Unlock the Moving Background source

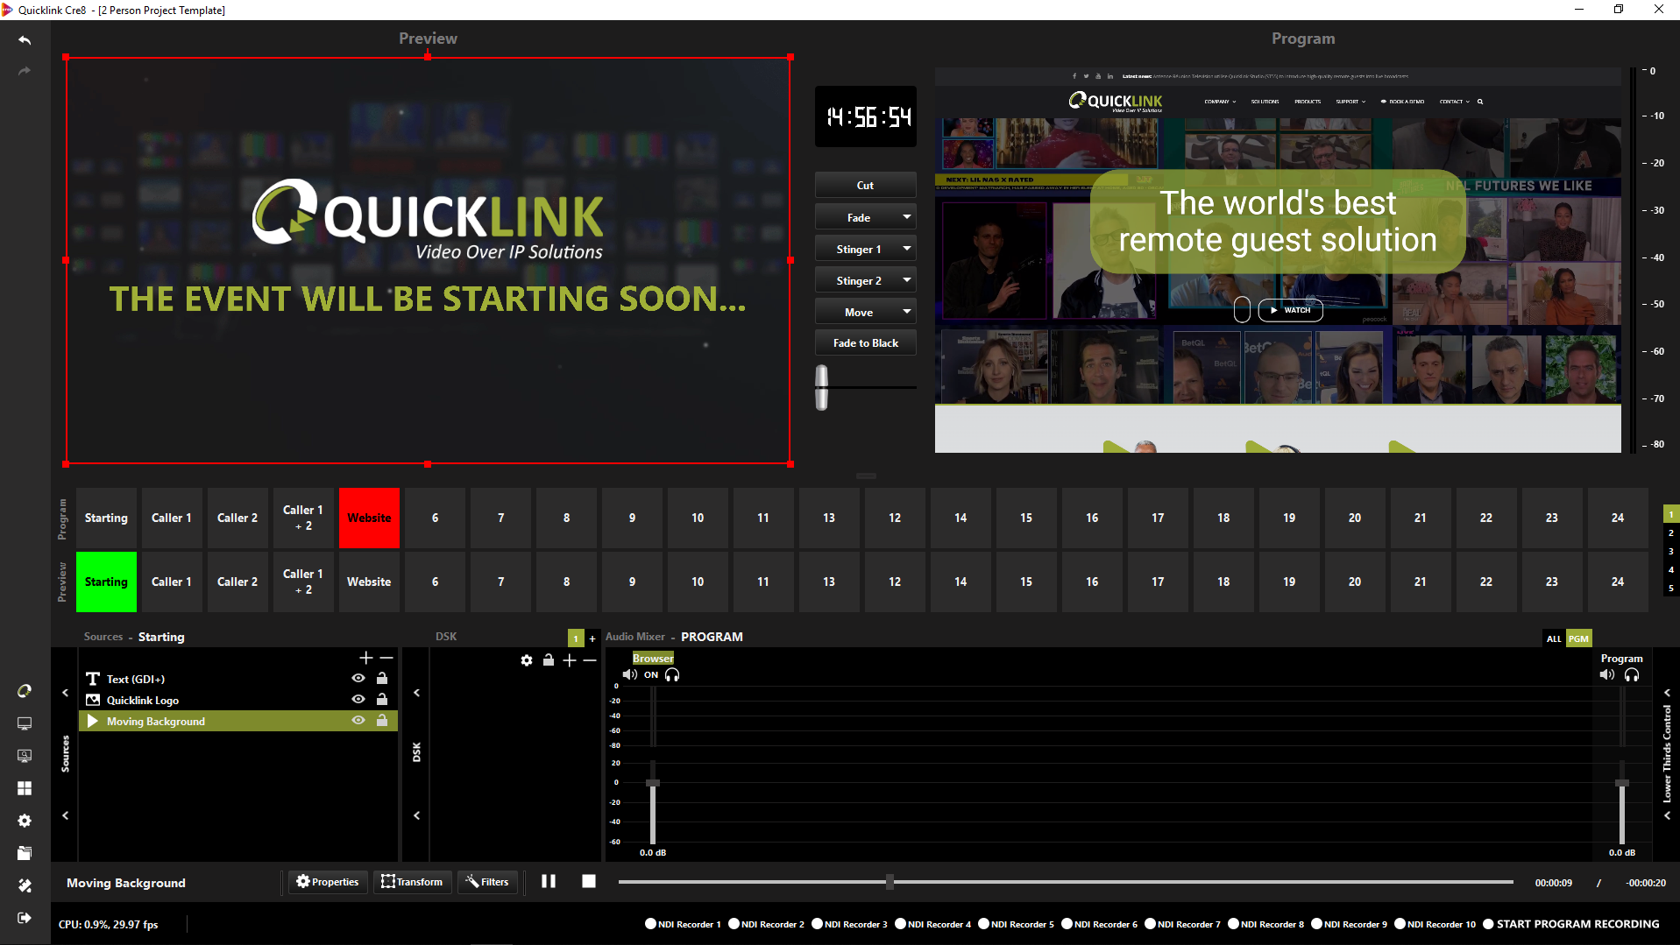[382, 720]
